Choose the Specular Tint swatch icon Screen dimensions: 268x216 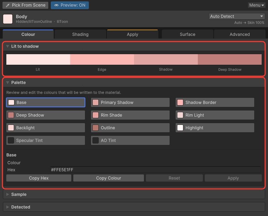click(11, 140)
